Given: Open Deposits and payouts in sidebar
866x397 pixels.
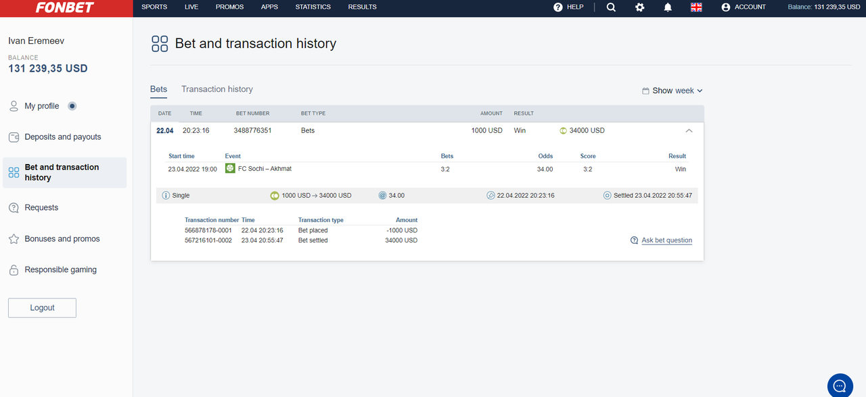Looking at the screenshot, I should [x=62, y=137].
